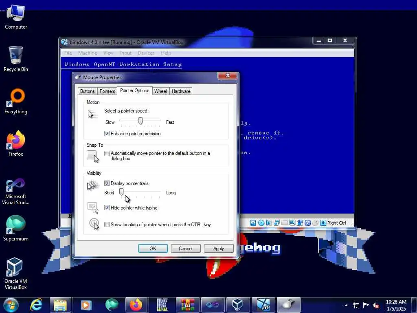The width and height of the screenshot is (417, 313).
Task: Click the Right Ctrl host key label
Action: [336, 223]
